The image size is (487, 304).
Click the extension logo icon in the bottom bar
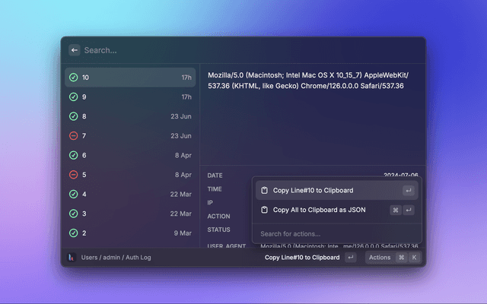point(72,258)
